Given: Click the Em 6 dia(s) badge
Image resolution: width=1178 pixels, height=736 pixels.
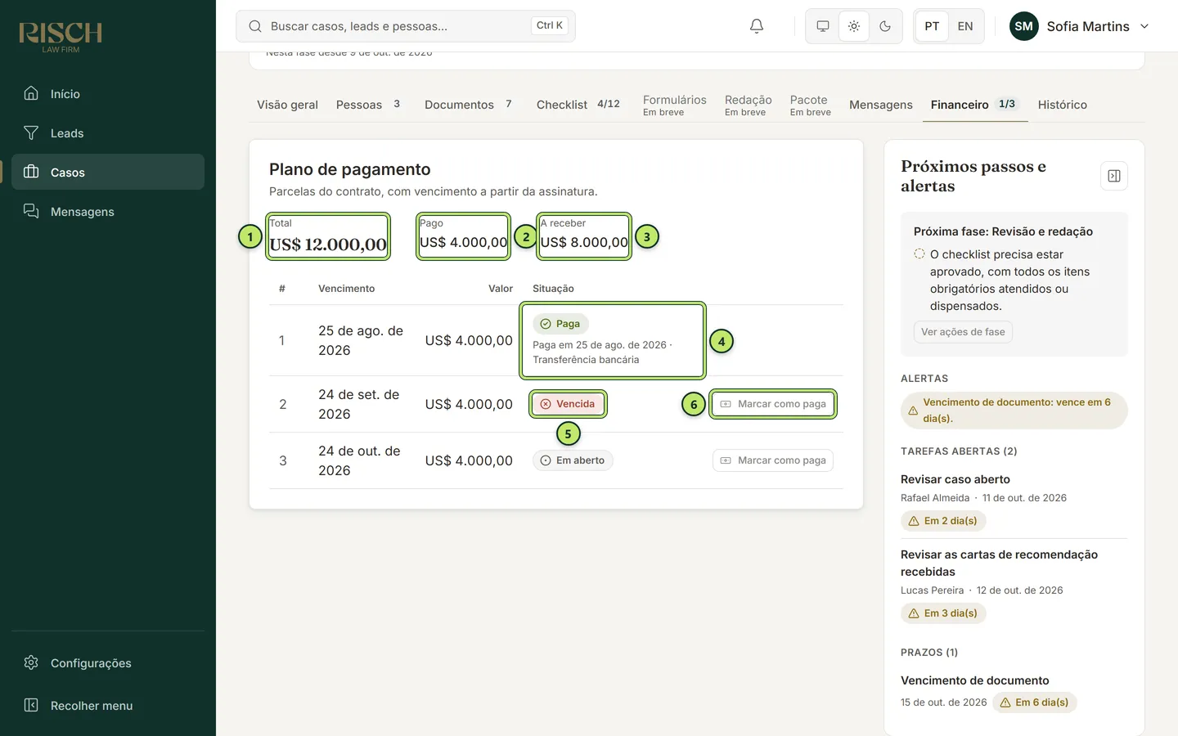Looking at the screenshot, I should [x=1035, y=702].
